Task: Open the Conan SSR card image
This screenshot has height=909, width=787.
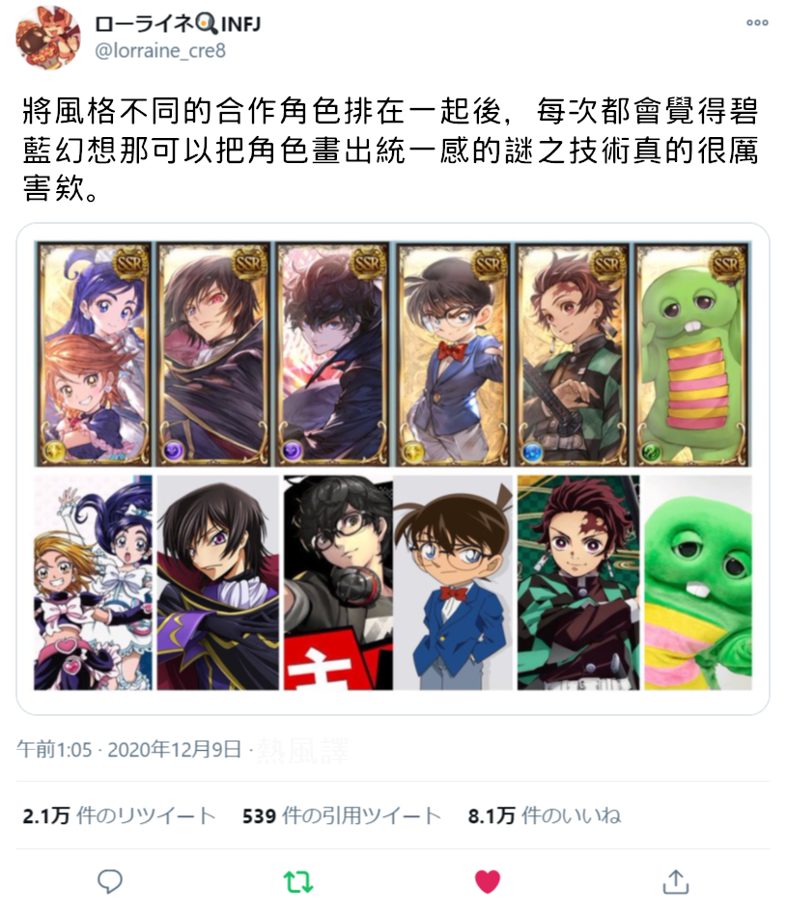Action: 454,354
